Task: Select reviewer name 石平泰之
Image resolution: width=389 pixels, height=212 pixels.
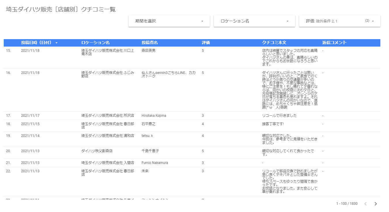Action: coord(148,124)
